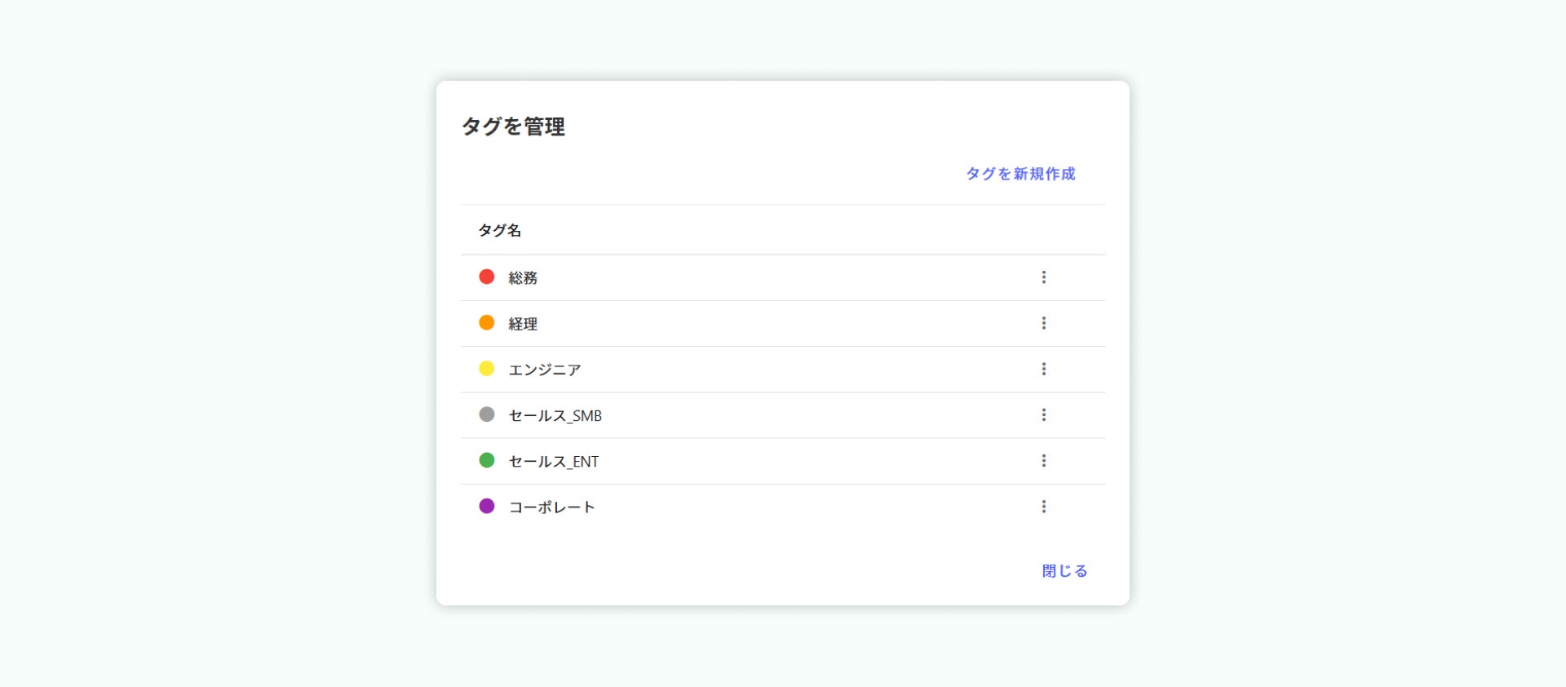Open the more options menu for セールス_SMB
Screen dimensions: 1566x687
coord(1043,415)
